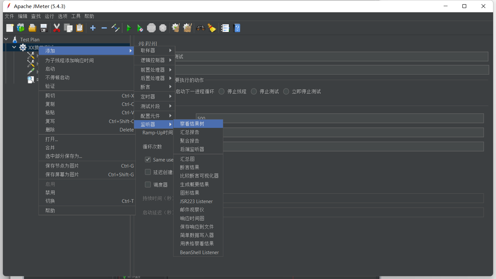This screenshot has width=496, height=279.
Task: Choose 汇总报告 listener
Action: pos(198,132)
